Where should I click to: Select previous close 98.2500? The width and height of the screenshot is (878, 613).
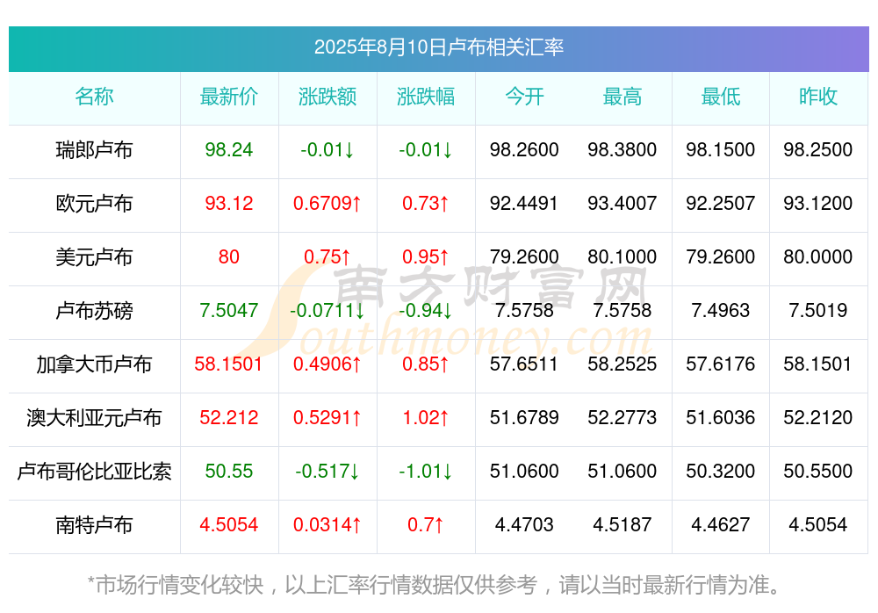pos(818,149)
